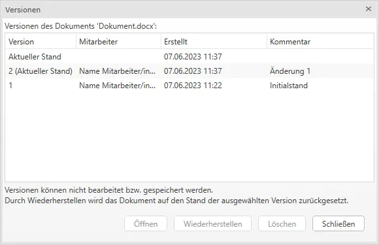Click the Schließen button

pos(338,223)
